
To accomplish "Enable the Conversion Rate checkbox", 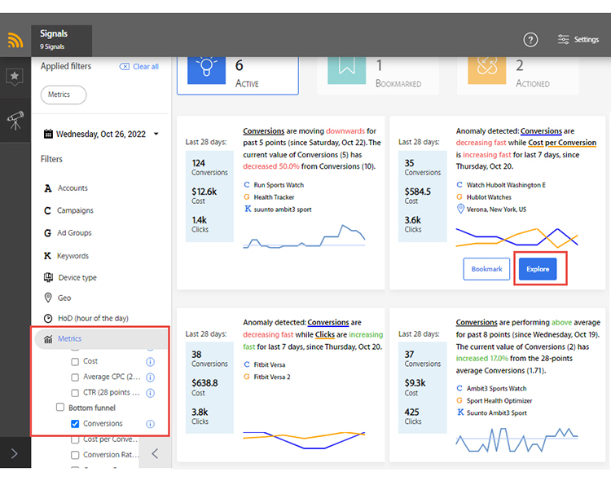I will click(x=75, y=455).
